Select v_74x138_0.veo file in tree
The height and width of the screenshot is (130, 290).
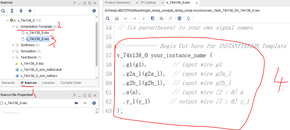click(x=37, y=39)
